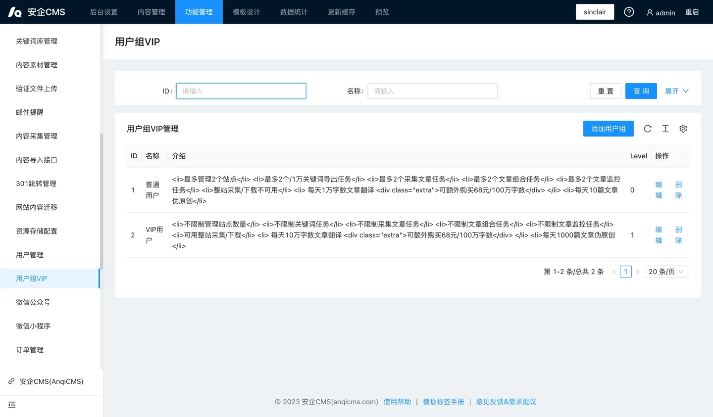Viewport: 713px width, 417px height.
Task: Open the 20 条/页 page size dropdown
Action: (667, 272)
